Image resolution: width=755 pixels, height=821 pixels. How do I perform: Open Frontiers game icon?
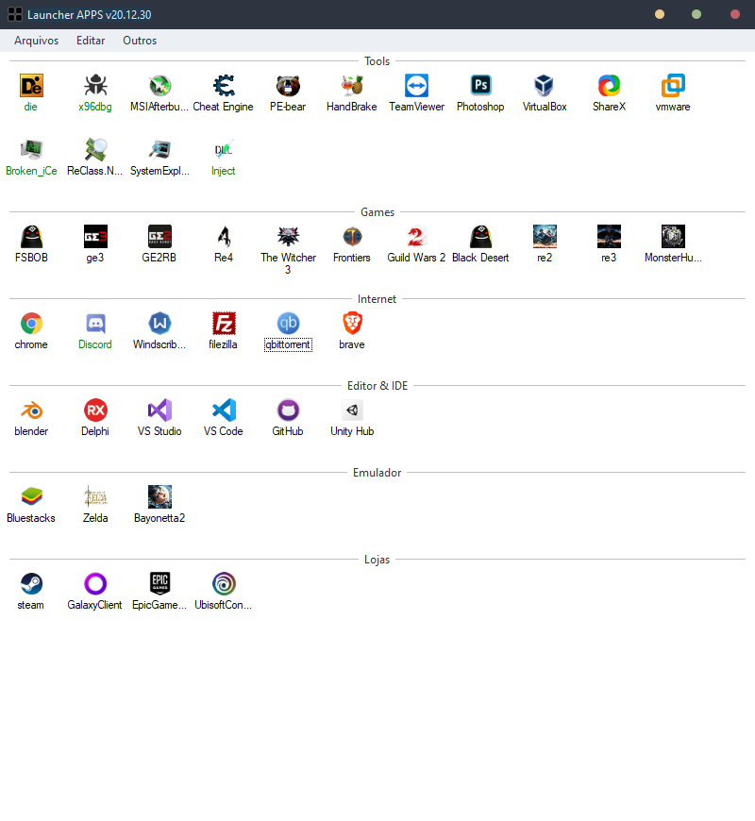pos(352,236)
